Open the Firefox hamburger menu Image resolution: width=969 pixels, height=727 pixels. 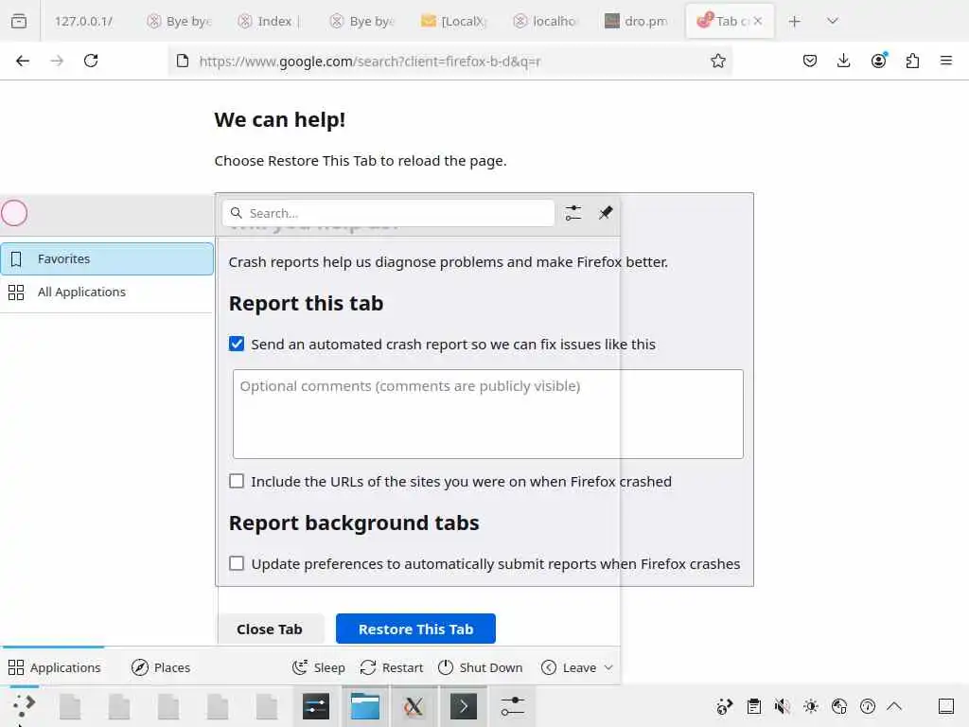(946, 61)
